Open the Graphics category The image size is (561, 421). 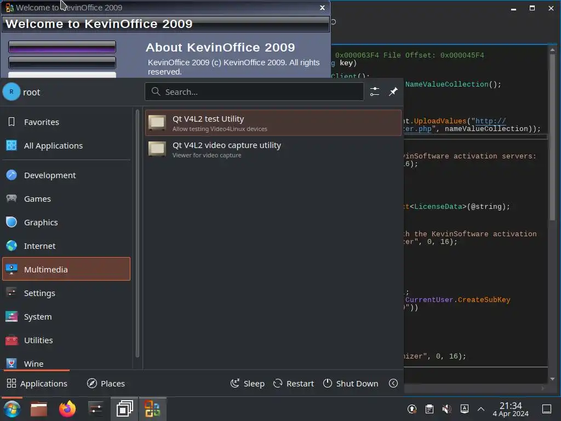click(66, 223)
